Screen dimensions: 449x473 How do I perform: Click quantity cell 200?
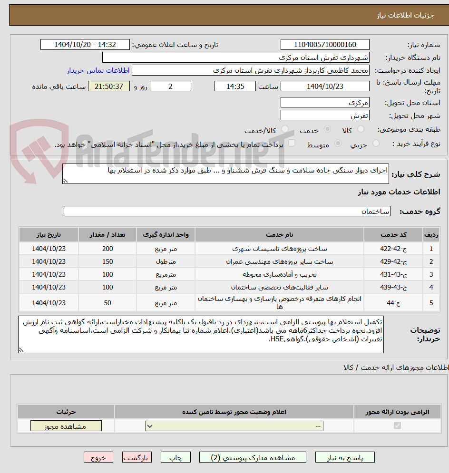pyautogui.click(x=107, y=249)
